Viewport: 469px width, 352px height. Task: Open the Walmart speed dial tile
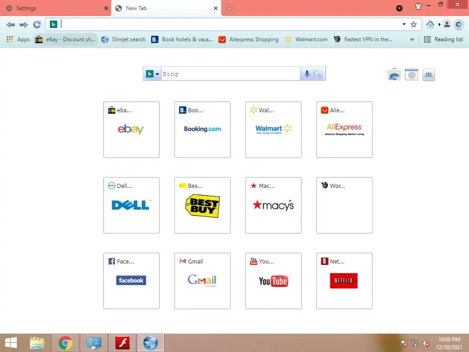click(273, 130)
